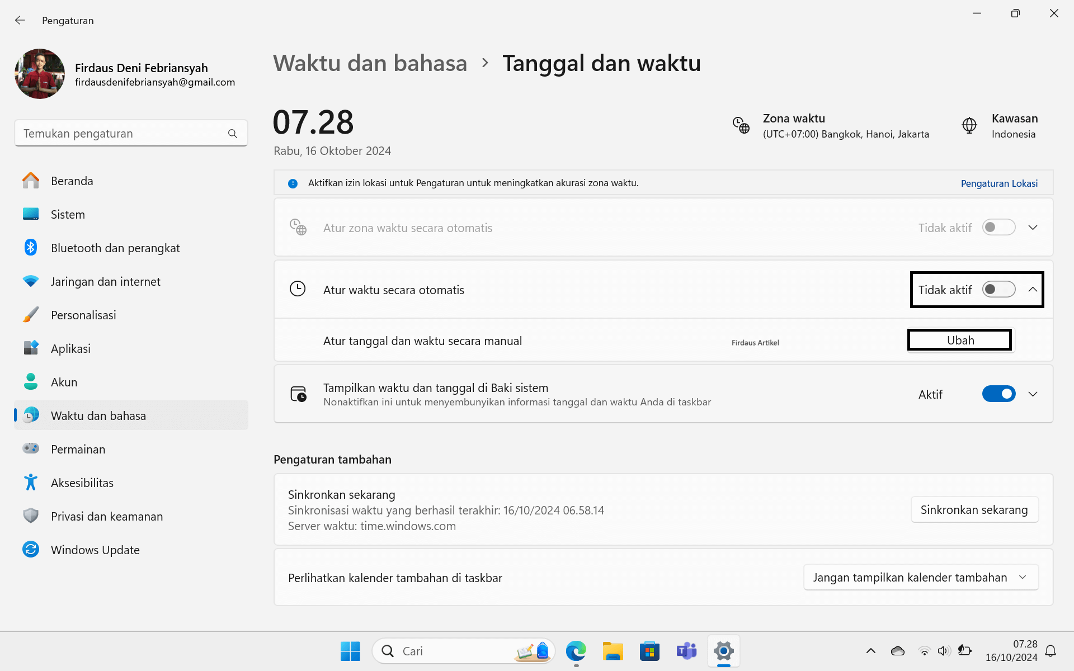Open File Explorer from the taskbar
This screenshot has width=1074, height=671.
pyautogui.click(x=613, y=651)
